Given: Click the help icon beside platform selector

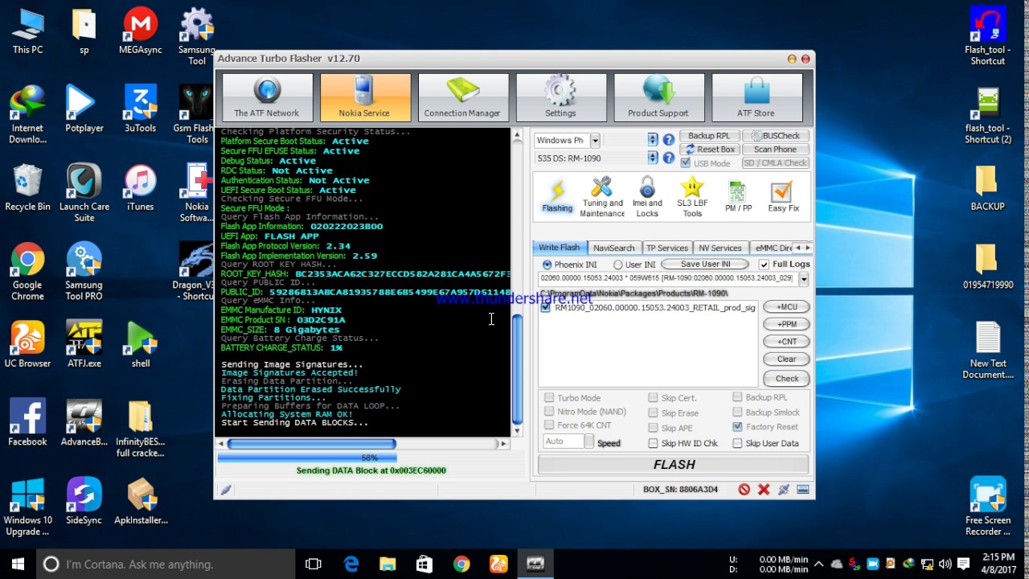Looking at the screenshot, I should coord(668,140).
